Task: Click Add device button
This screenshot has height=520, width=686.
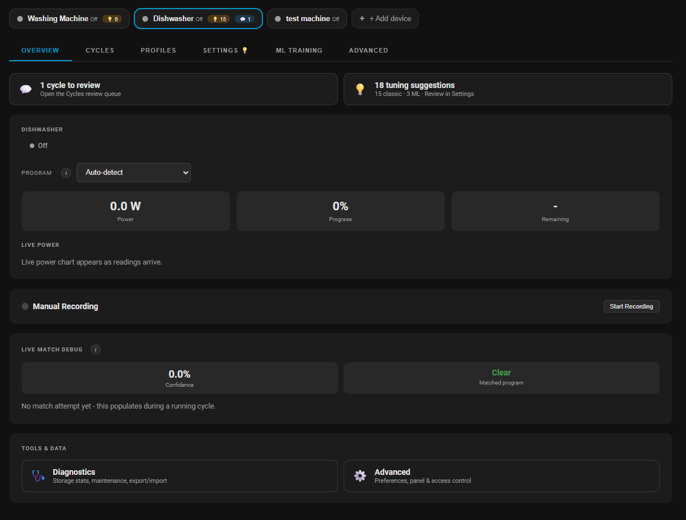Action: (x=385, y=18)
